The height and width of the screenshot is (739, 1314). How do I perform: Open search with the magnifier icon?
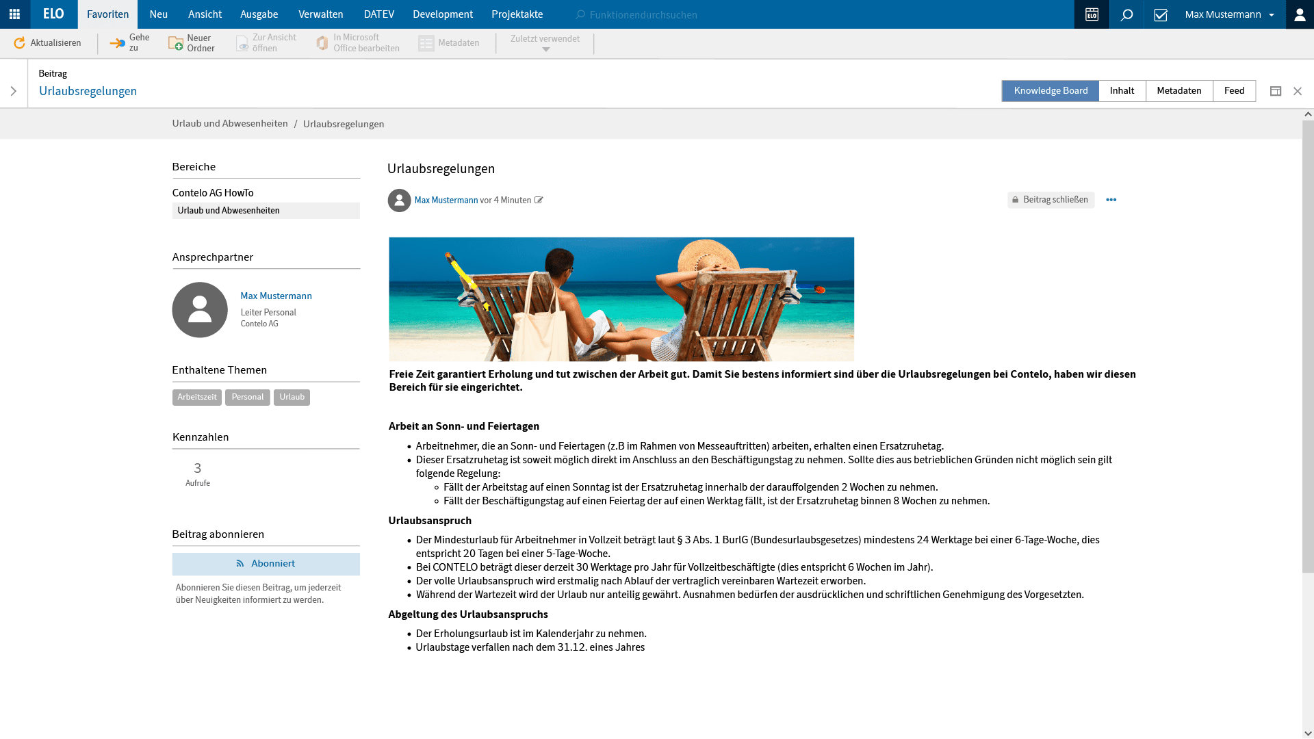(1126, 14)
